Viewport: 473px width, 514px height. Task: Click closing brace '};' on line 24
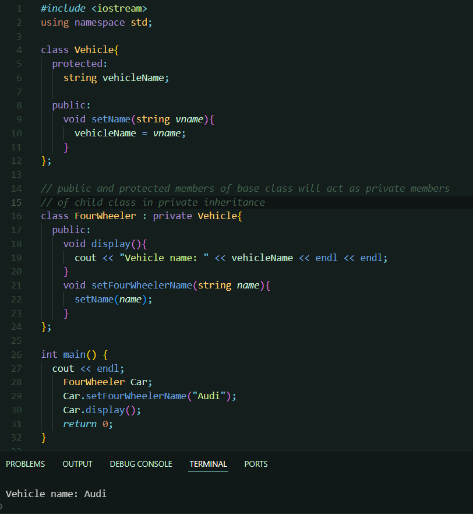click(46, 327)
